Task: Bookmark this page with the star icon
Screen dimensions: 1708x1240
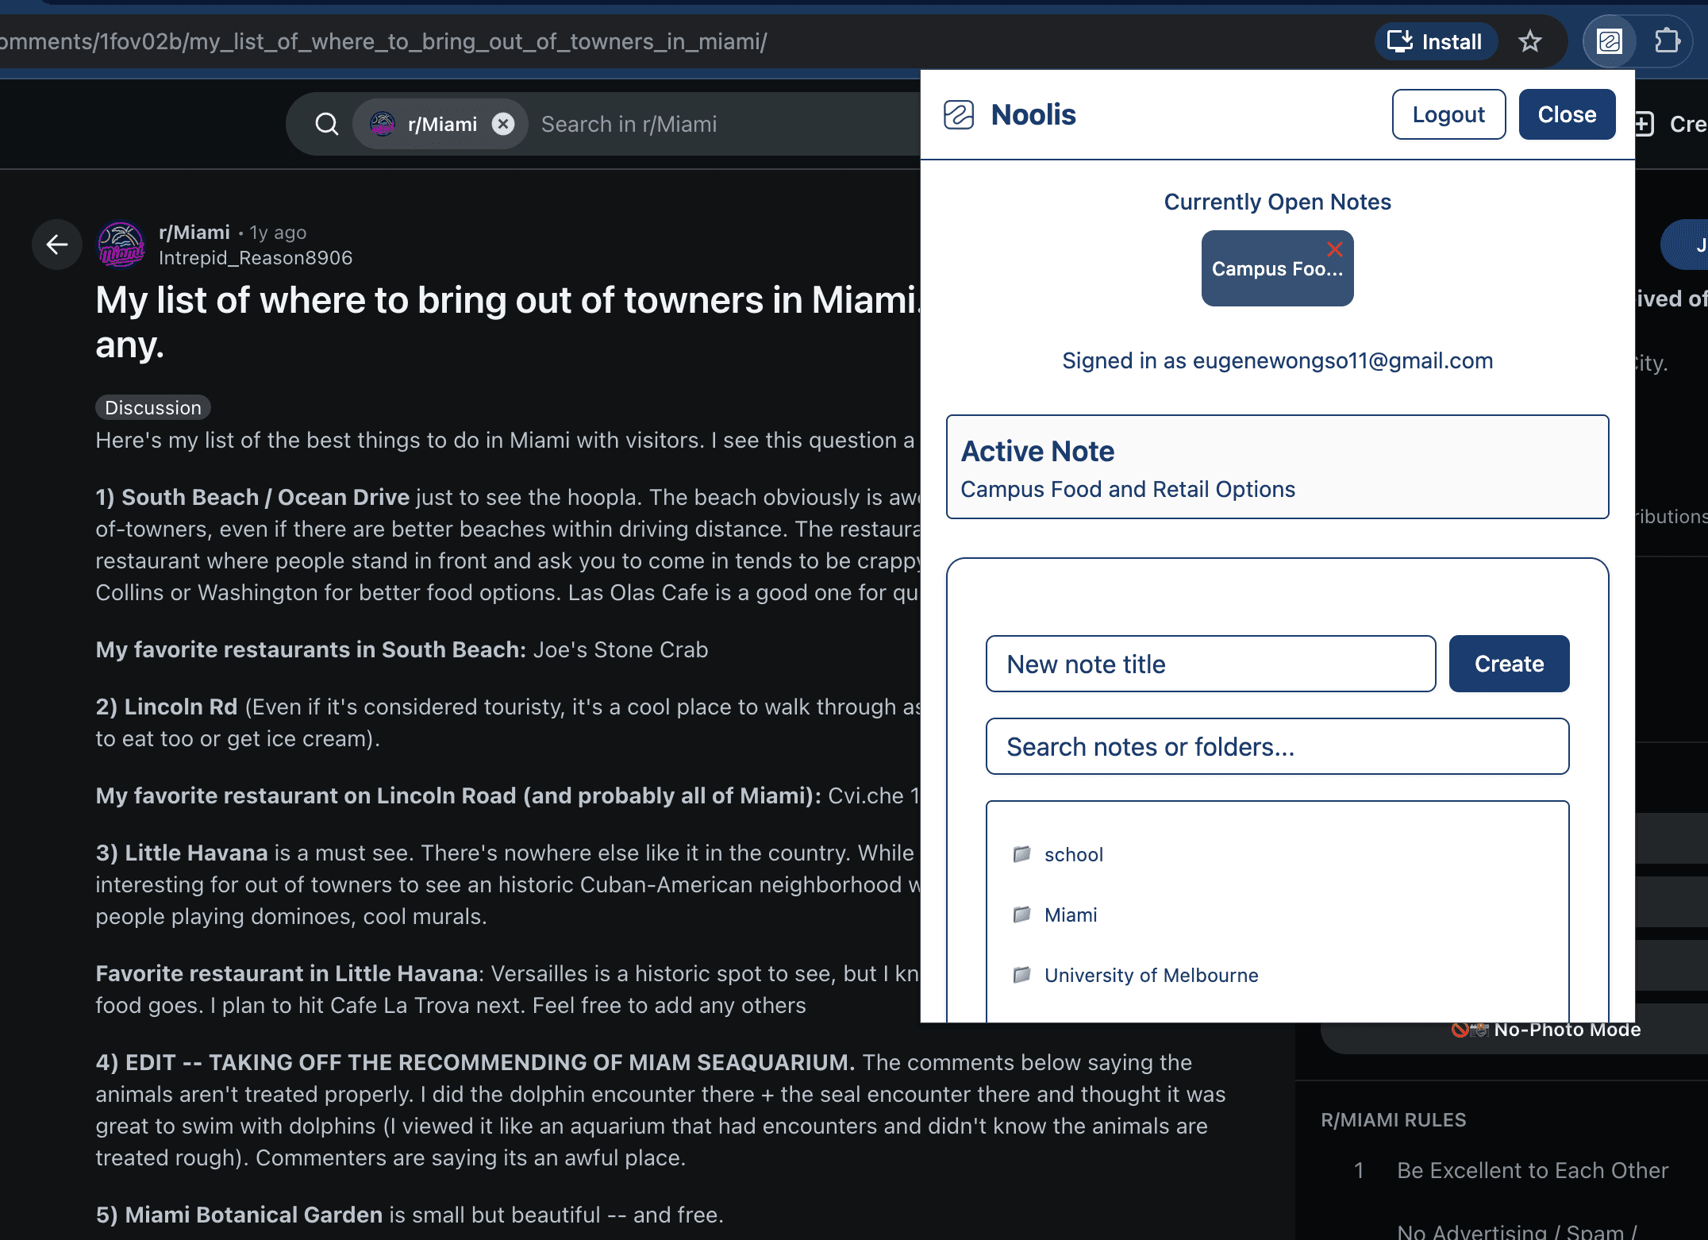Action: click(x=1529, y=41)
